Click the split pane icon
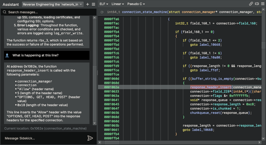 tap(257, 4)
